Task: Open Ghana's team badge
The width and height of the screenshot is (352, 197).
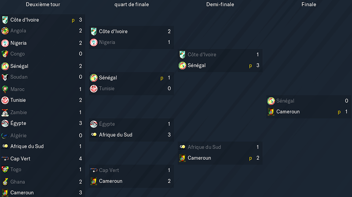Action: [5, 182]
